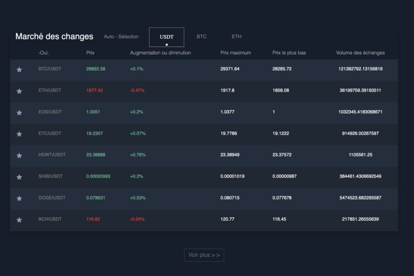
Task: Open the ETH market tab
Action: point(236,36)
